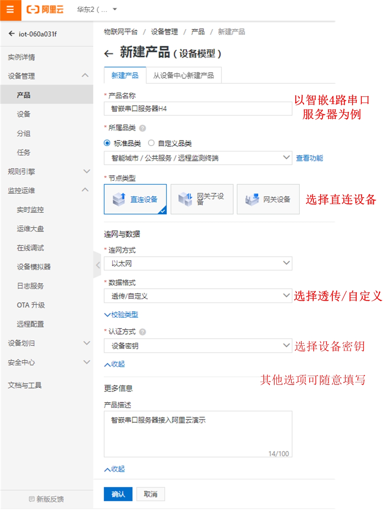Click the Alibaba Cloud logo
The width and height of the screenshot is (383, 511).
(45, 10)
